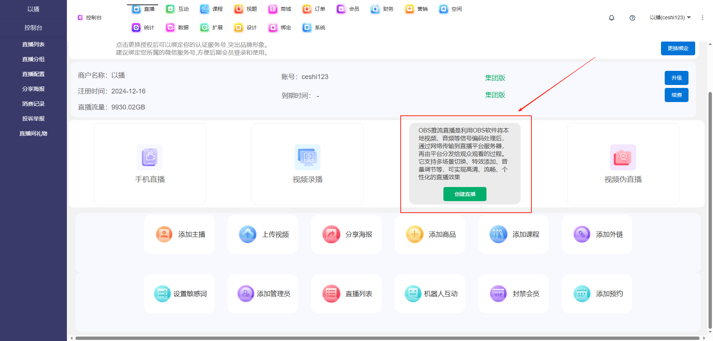Open the 财务 top menu tab

(382, 9)
